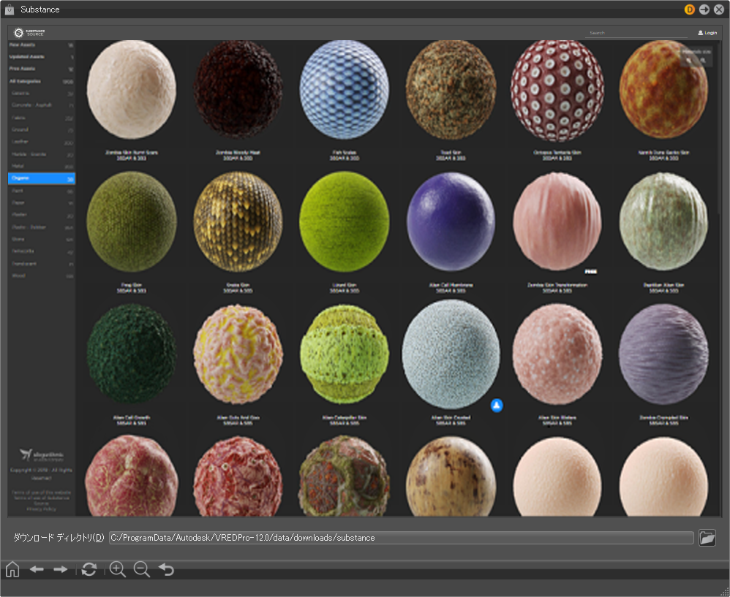
Task: Zoom in with the magnifier plus icon
Action: click(117, 569)
